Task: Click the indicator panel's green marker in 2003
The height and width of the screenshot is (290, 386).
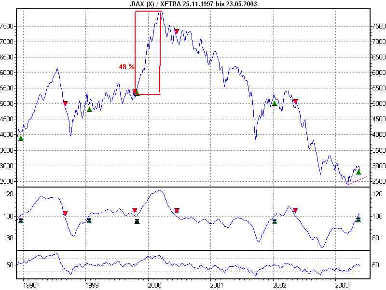Action: coord(358,219)
